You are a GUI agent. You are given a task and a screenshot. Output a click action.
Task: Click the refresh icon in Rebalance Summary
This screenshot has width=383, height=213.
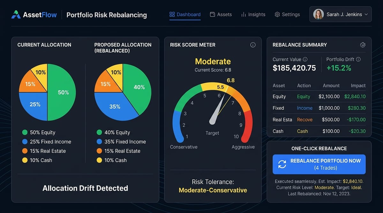click(x=363, y=45)
